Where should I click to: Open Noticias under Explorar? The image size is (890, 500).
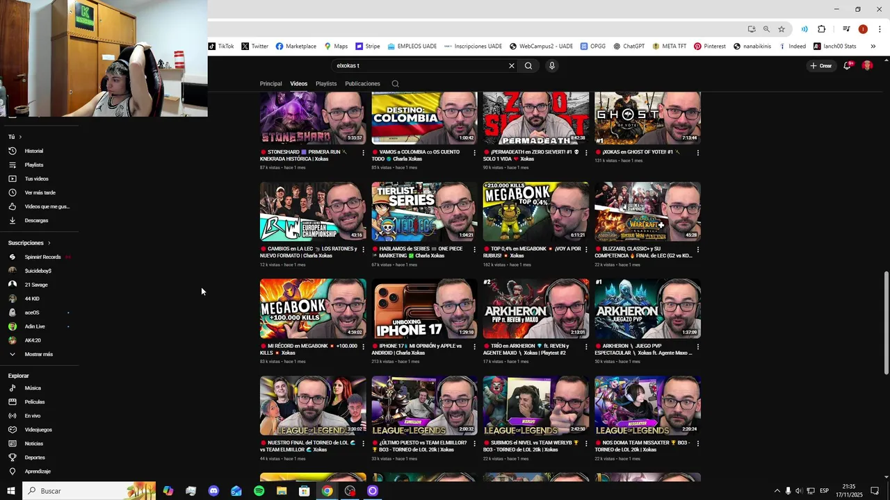[33, 444]
